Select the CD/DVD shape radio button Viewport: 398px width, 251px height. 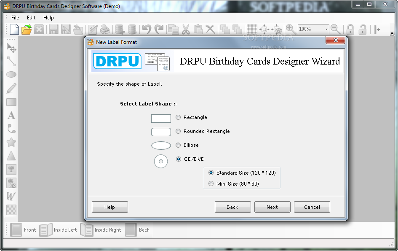coord(179,159)
